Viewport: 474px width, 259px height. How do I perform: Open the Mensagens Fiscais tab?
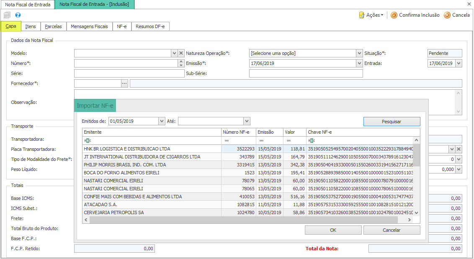point(89,26)
